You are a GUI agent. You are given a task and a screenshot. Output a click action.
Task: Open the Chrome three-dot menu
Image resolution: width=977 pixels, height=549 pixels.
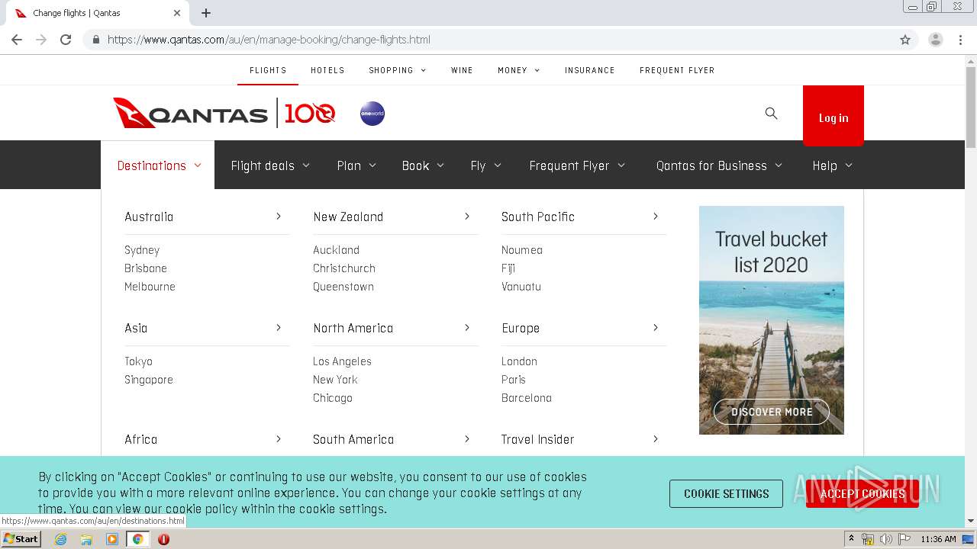pos(960,40)
